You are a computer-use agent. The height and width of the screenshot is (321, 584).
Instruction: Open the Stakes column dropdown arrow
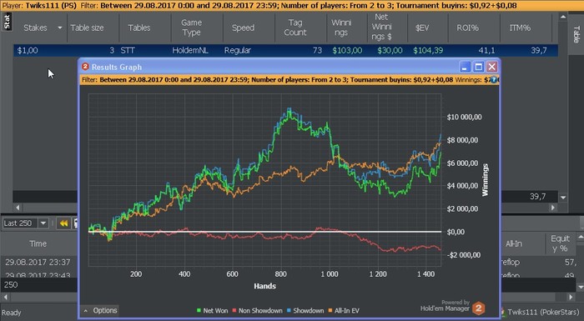(x=59, y=28)
